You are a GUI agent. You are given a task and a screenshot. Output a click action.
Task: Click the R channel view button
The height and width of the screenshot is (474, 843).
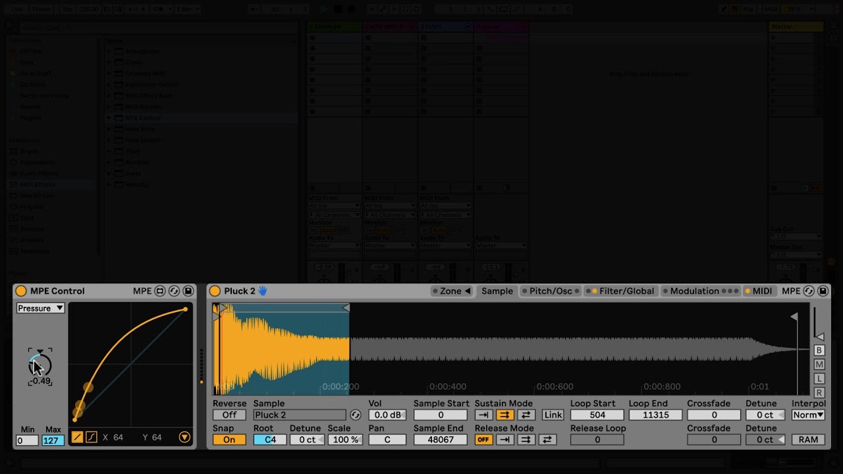[819, 393]
